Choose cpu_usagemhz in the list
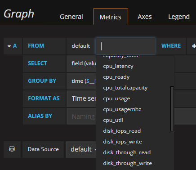Image resolution: width=196 pixels, height=170 pixels. tap(122, 109)
